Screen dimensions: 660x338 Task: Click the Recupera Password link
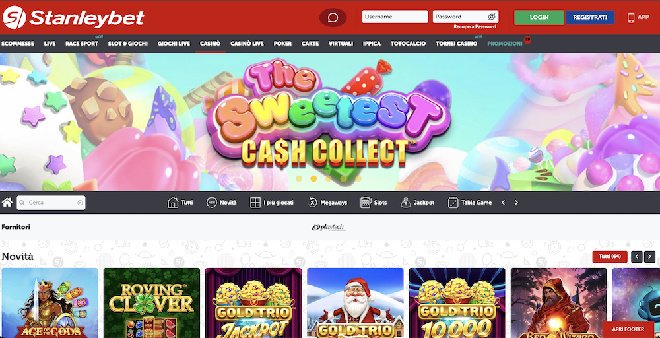[475, 27]
